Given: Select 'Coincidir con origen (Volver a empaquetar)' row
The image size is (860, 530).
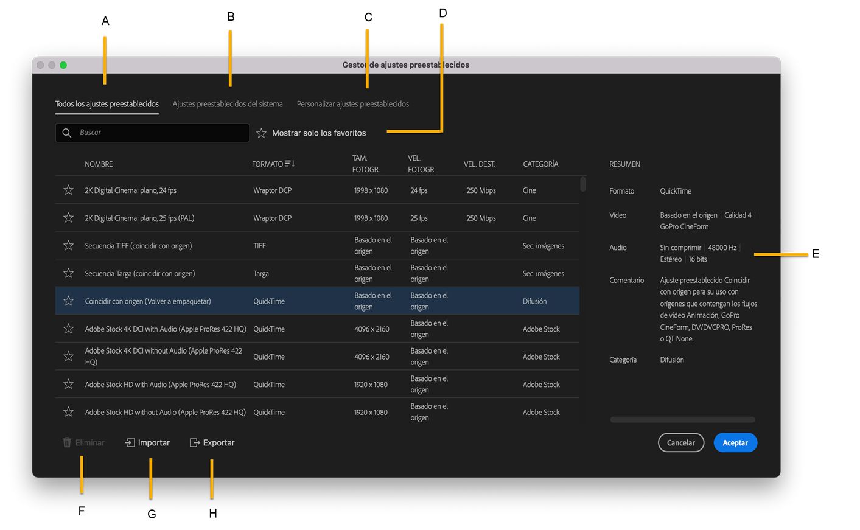Looking at the screenshot, I should click(317, 301).
